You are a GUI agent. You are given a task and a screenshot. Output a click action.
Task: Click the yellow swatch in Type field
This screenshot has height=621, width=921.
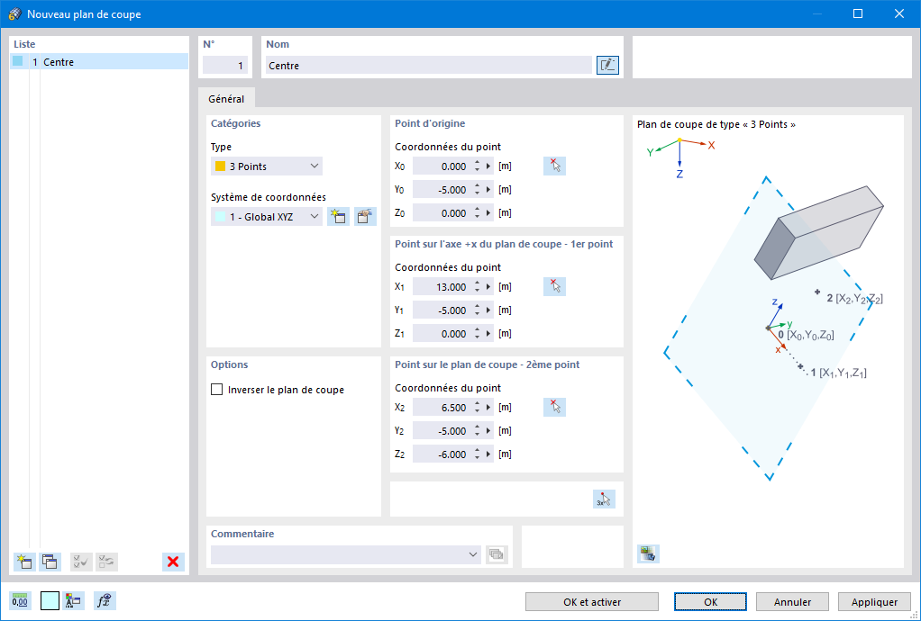(220, 166)
